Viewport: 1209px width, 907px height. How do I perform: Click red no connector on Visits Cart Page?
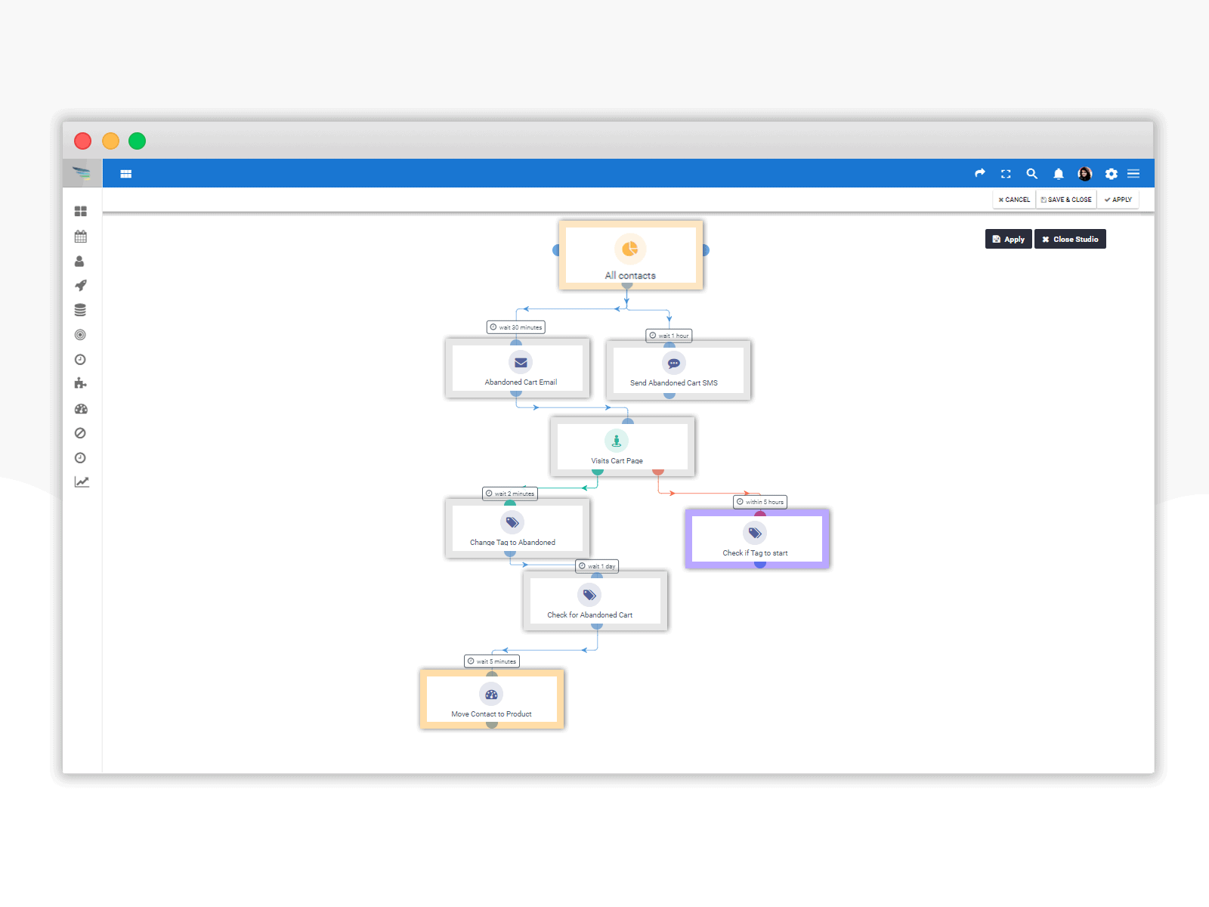(658, 472)
